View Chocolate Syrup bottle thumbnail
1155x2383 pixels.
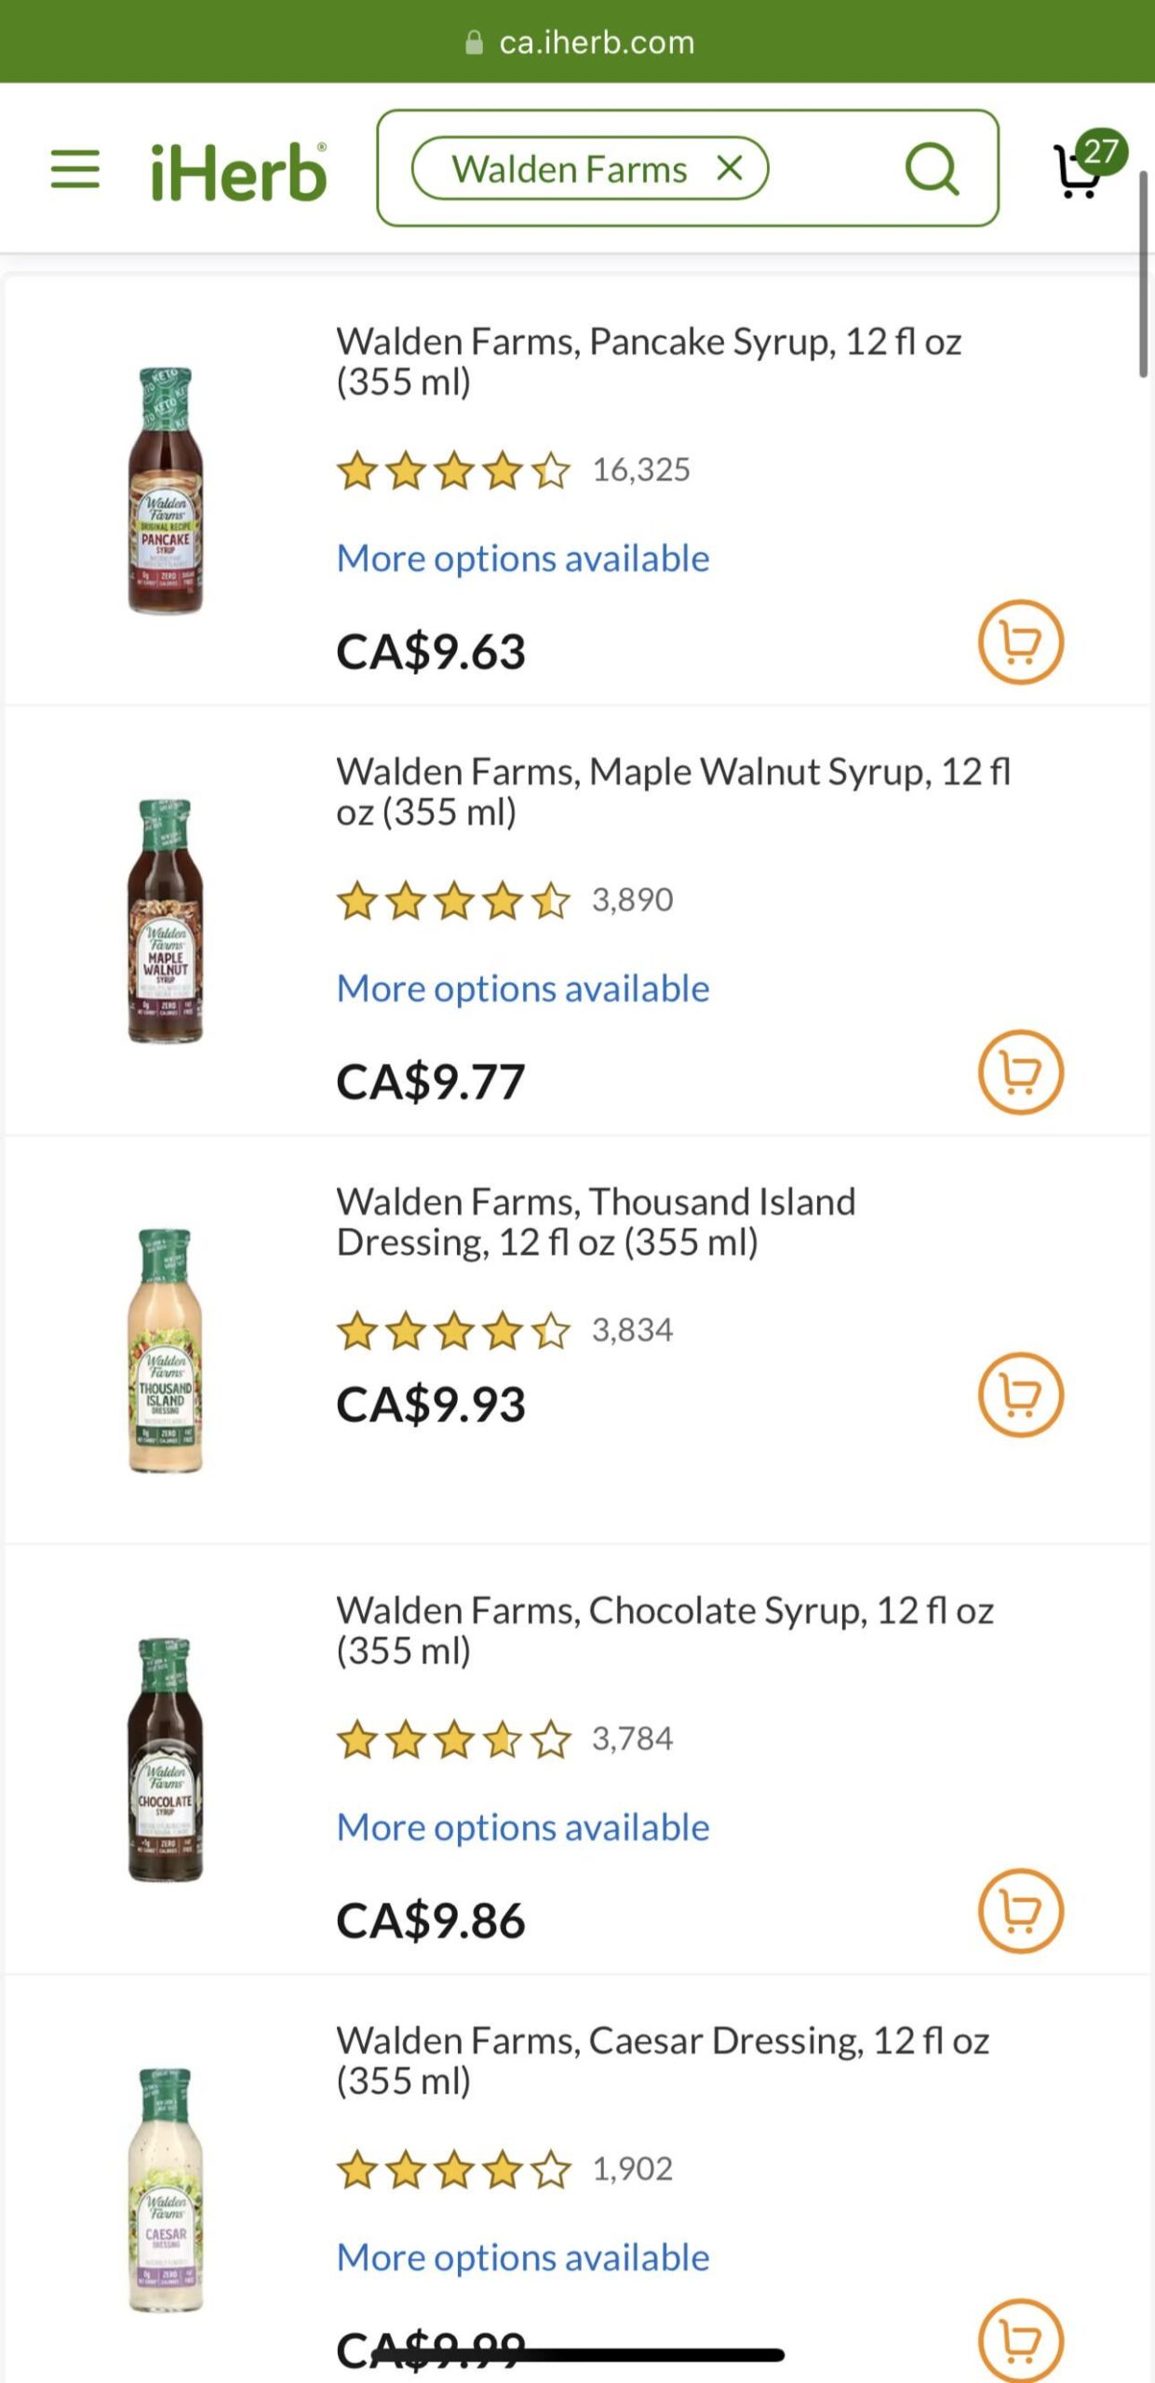coord(165,1759)
